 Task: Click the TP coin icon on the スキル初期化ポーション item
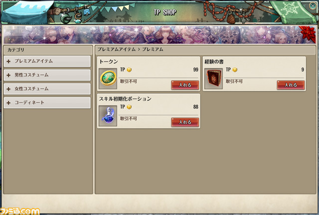[x=129, y=107]
